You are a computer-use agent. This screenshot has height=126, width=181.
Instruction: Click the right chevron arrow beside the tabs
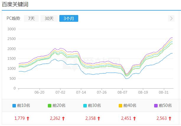pos(172,18)
